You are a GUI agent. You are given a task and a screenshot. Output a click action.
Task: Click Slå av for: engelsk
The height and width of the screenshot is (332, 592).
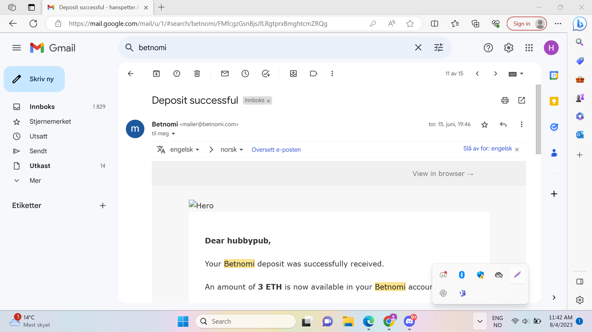click(487, 149)
